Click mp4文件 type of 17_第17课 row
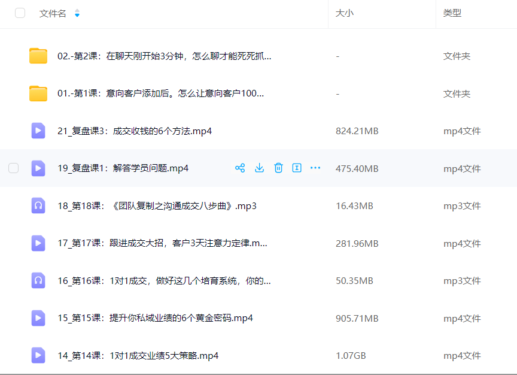This screenshot has height=375, width=517. click(462, 244)
